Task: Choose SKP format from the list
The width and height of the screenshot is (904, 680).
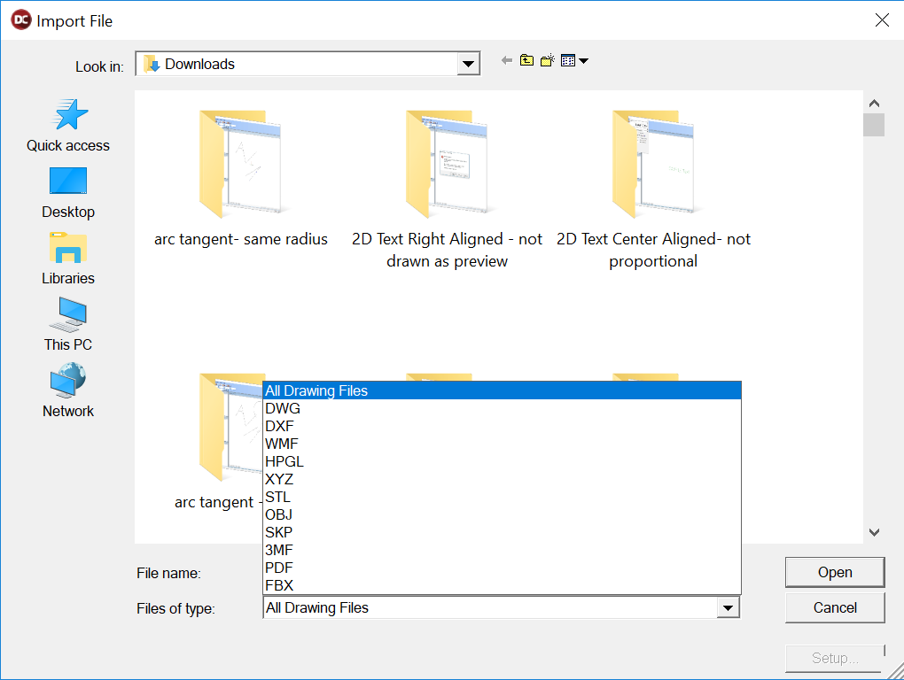Action: 278,532
